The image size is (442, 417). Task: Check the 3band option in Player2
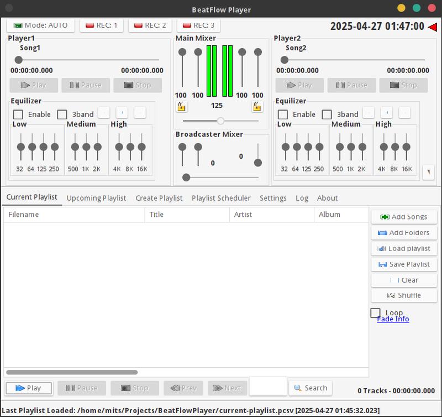pos(327,114)
